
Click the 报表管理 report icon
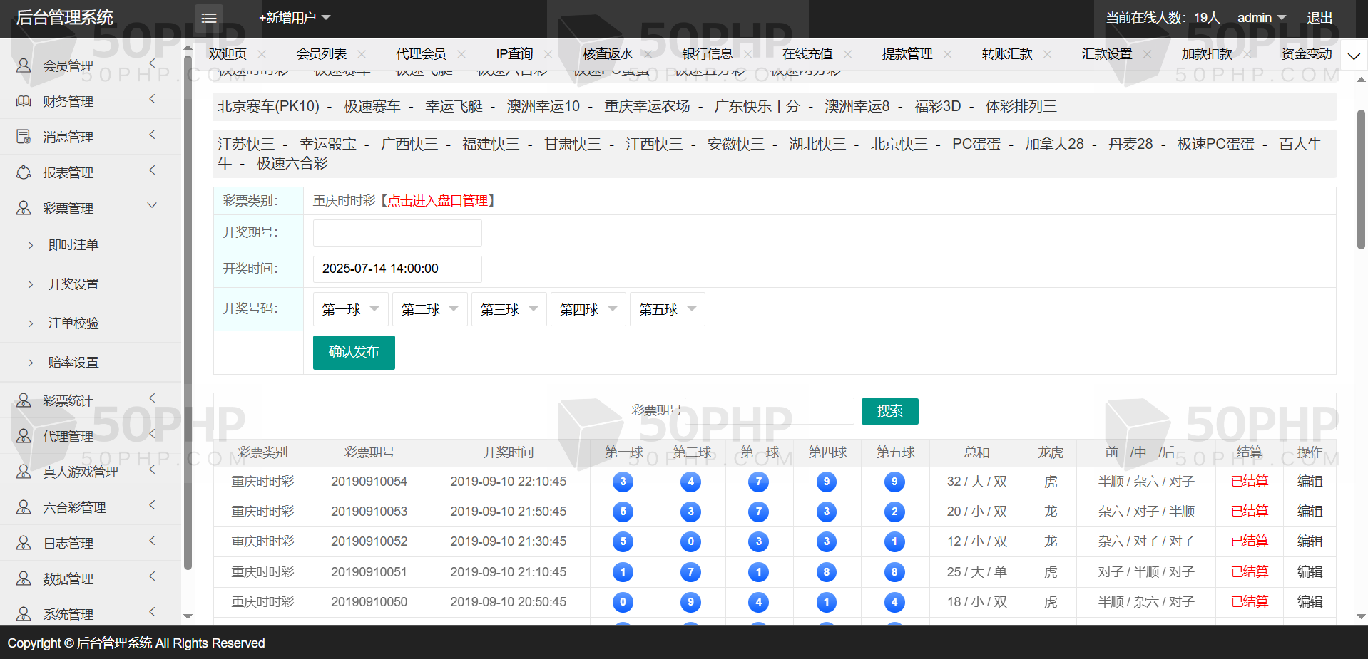[x=24, y=172]
